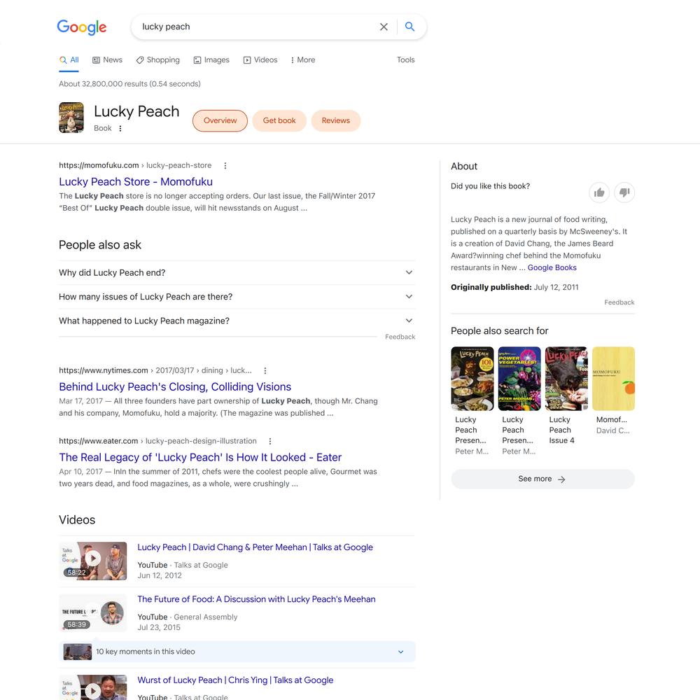Viewport: 700px width, 700px height.
Task: Expand 'How many issues of Lucky Peach' question
Action: pyautogui.click(x=237, y=297)
